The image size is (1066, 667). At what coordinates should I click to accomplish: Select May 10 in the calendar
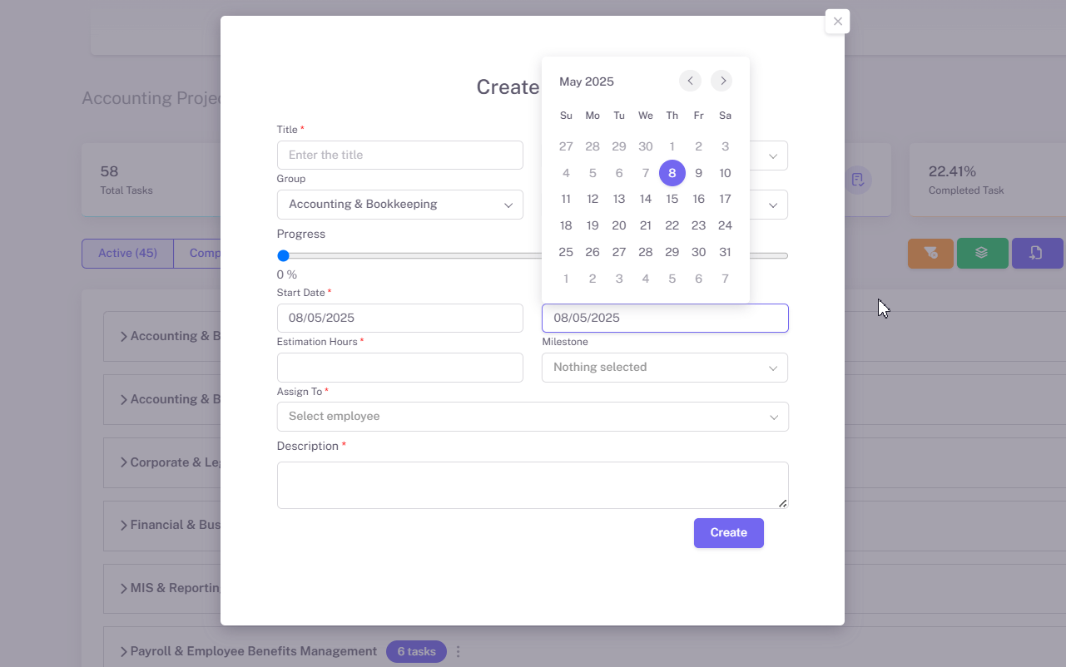726,173
